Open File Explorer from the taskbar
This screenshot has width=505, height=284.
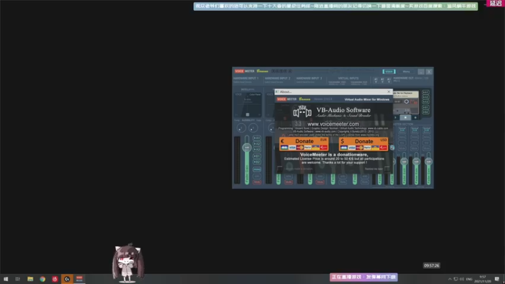click(30, 279)
